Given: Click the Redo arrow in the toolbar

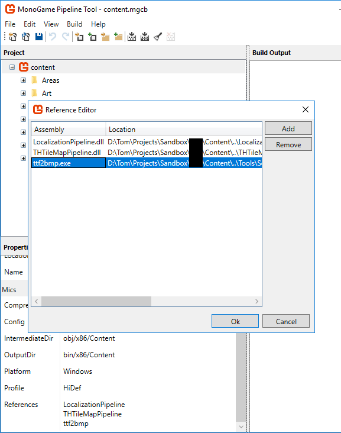Looking at the screenshot, I should click(66, 37).
